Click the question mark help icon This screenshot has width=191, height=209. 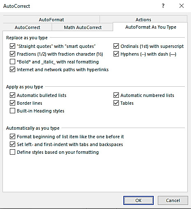[x=163, y=6]
